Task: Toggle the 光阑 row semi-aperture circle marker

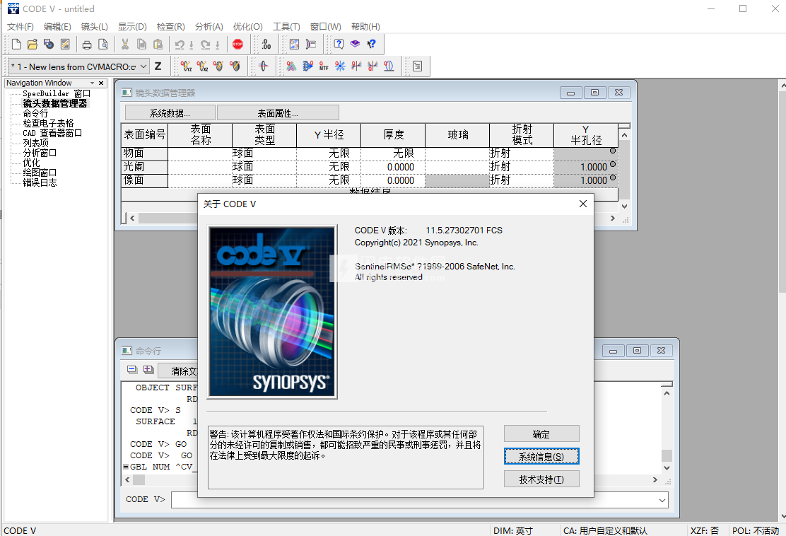Action: pos(613,164)
